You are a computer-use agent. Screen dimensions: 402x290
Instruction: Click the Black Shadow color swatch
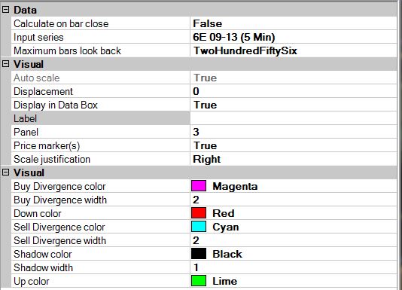click(199, 254)
